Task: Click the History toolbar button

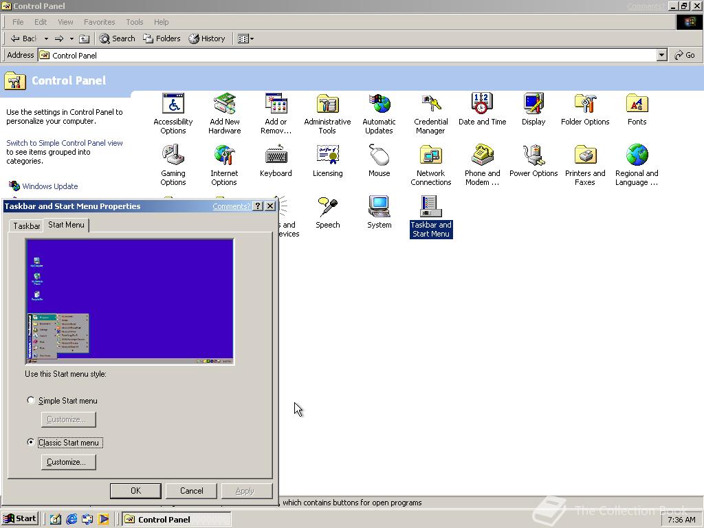Action: 207,38
